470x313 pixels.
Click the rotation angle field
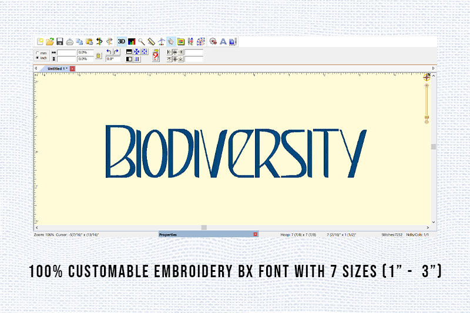tap(113, 59)
